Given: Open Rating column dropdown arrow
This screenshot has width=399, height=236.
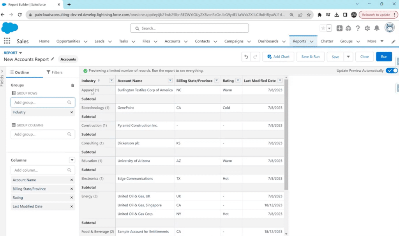Looking at the screenshot, I should coord(238,80).
